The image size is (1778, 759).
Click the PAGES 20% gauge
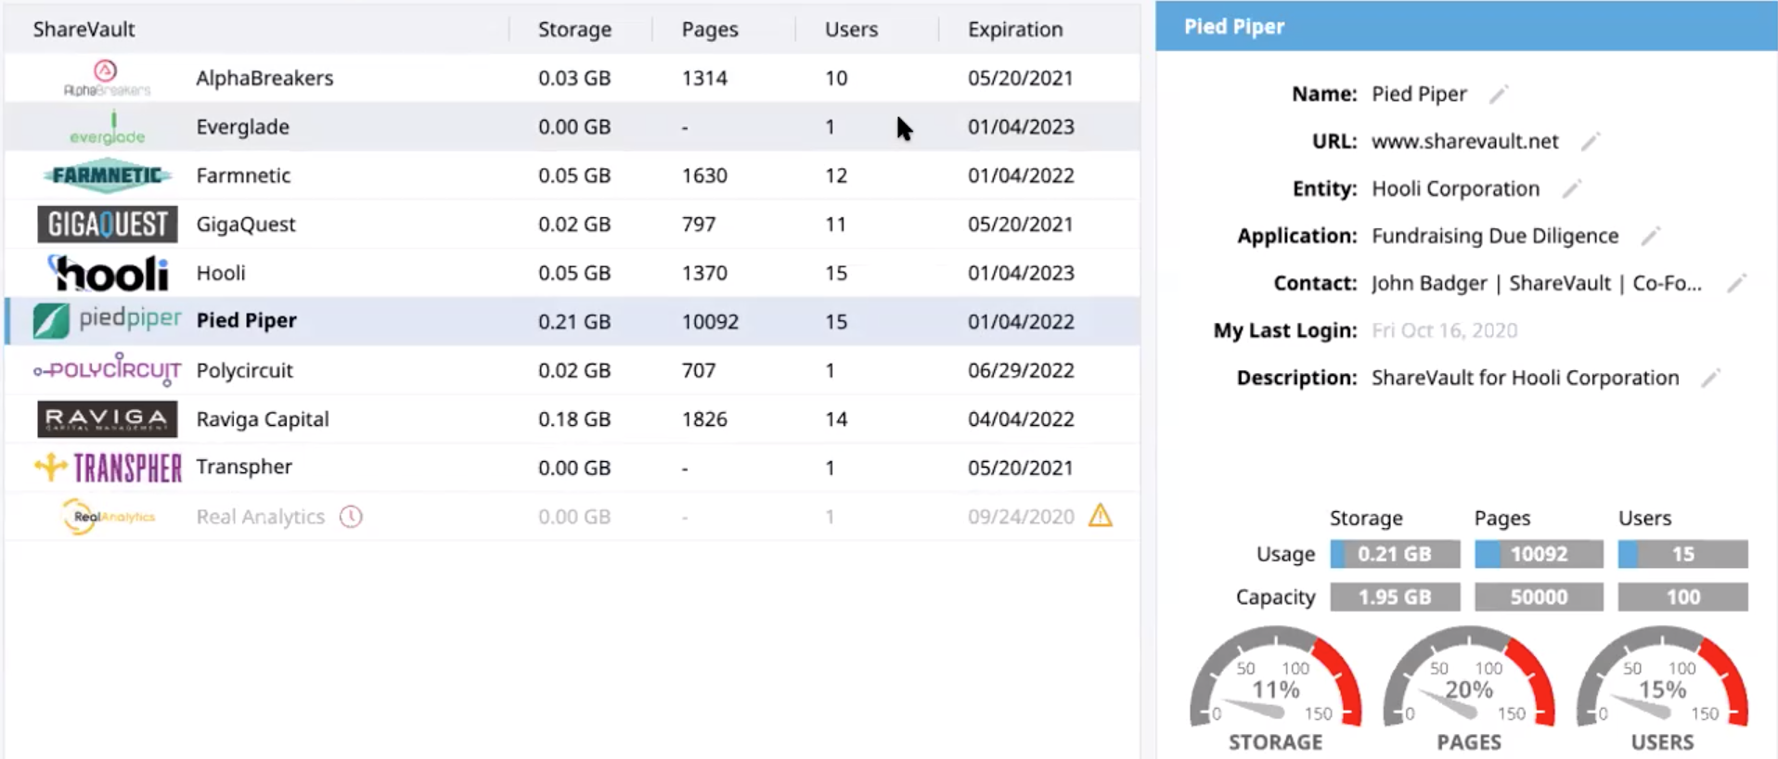tap(1468, 687)
